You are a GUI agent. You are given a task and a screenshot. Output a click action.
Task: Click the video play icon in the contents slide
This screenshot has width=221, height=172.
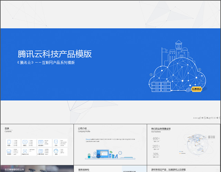click(25, 142)
